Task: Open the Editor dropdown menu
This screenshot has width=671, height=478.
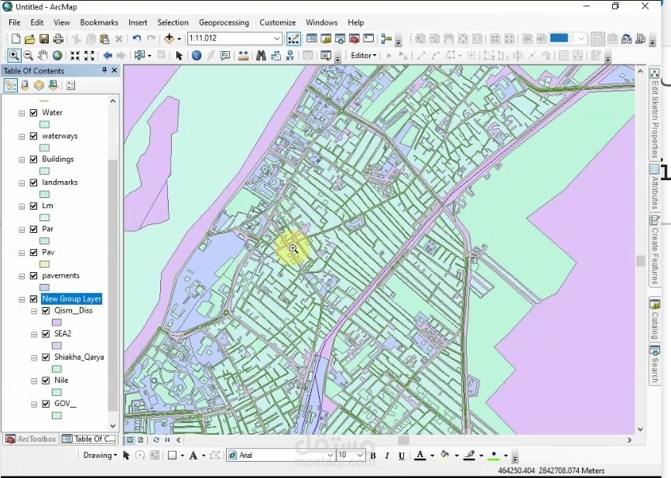Action: pyautogui.click(x=363, y=56)
